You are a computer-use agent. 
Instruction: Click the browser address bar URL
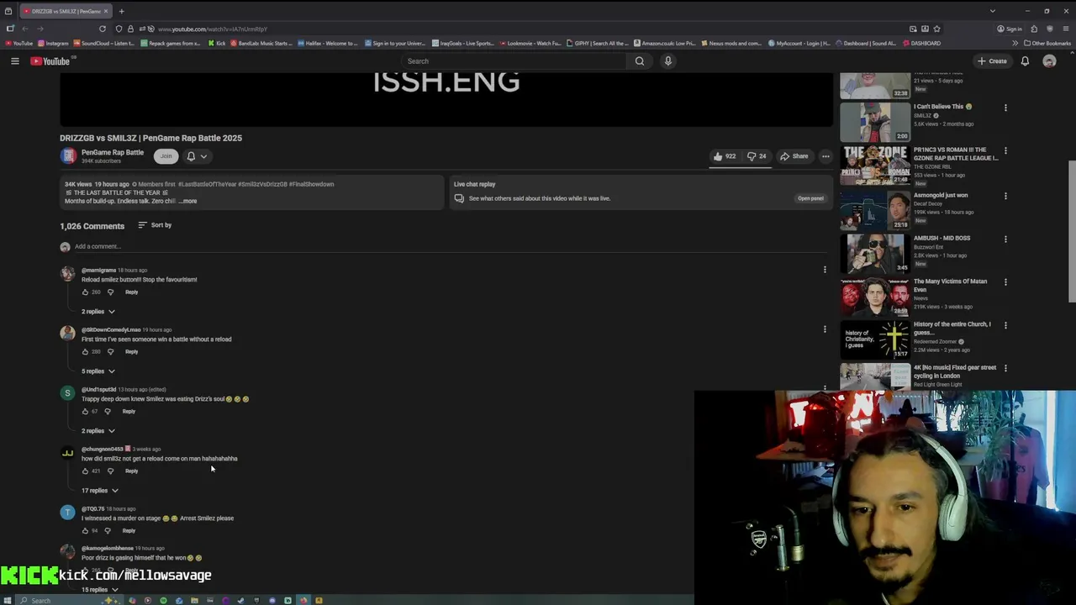pos(213,29)
